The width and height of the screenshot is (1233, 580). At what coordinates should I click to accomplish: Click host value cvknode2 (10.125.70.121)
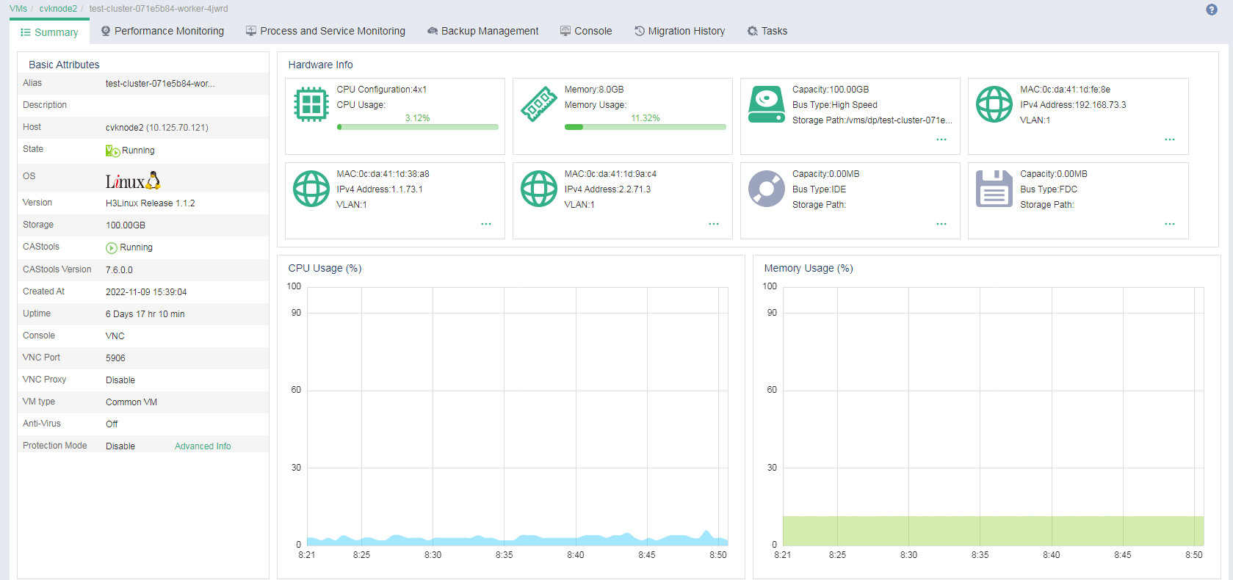[157, 128]
